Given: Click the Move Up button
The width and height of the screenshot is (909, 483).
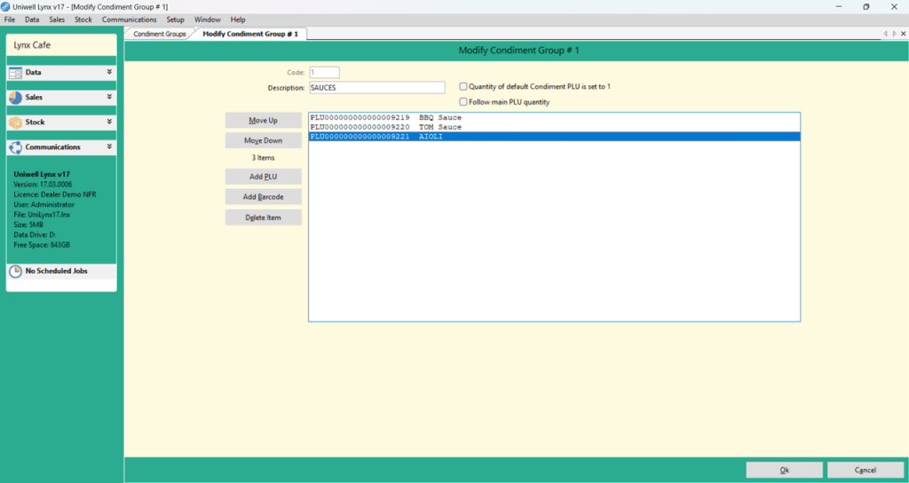Looking at the screenshot, I should [x=263, y=120].
